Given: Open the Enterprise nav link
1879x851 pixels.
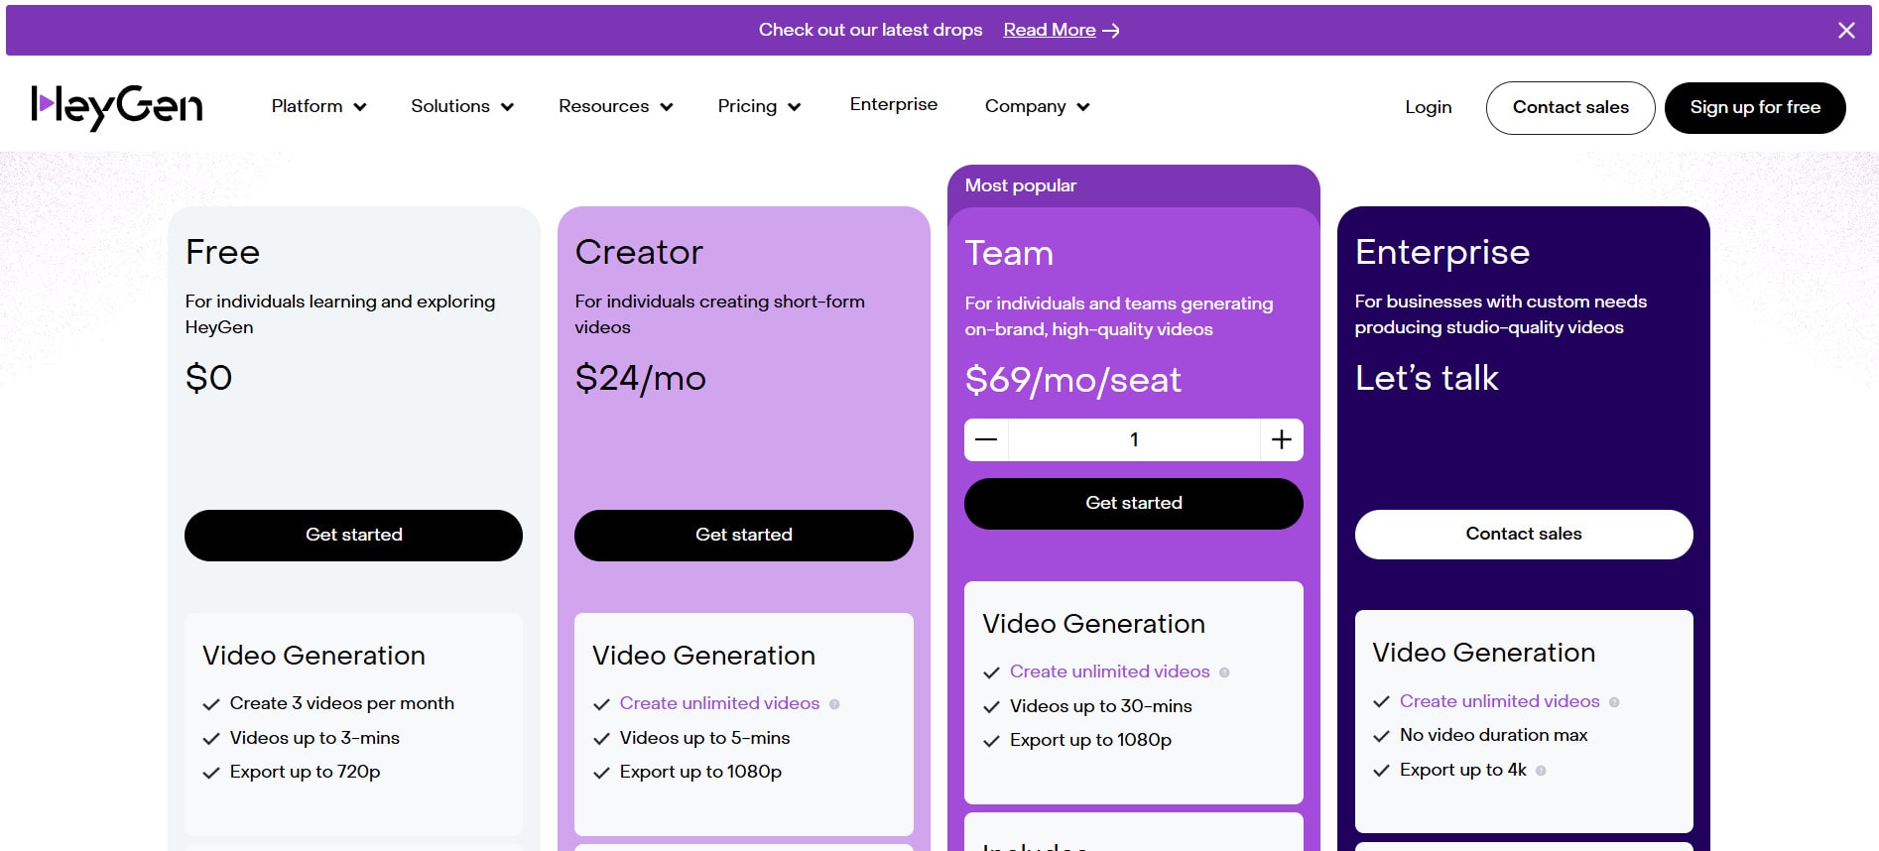Looking at the screenshot, I should (x=894, y=104).
